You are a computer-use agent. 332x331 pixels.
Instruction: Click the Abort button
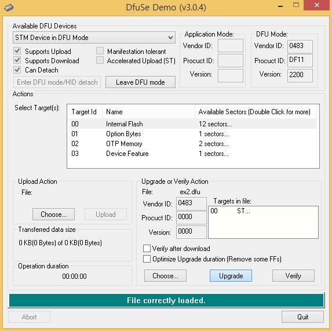pyautogui.click(x=29, y=317)
